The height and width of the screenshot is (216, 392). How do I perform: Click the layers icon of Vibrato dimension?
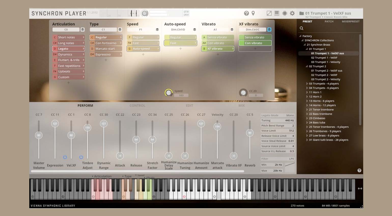[232, 29]
